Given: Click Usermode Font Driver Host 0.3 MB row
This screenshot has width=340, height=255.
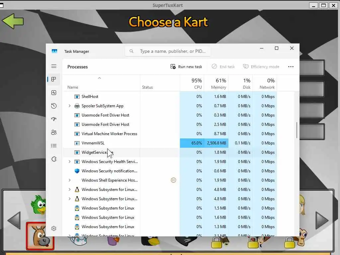Looking at the screenshot, I should click(170, 115).
